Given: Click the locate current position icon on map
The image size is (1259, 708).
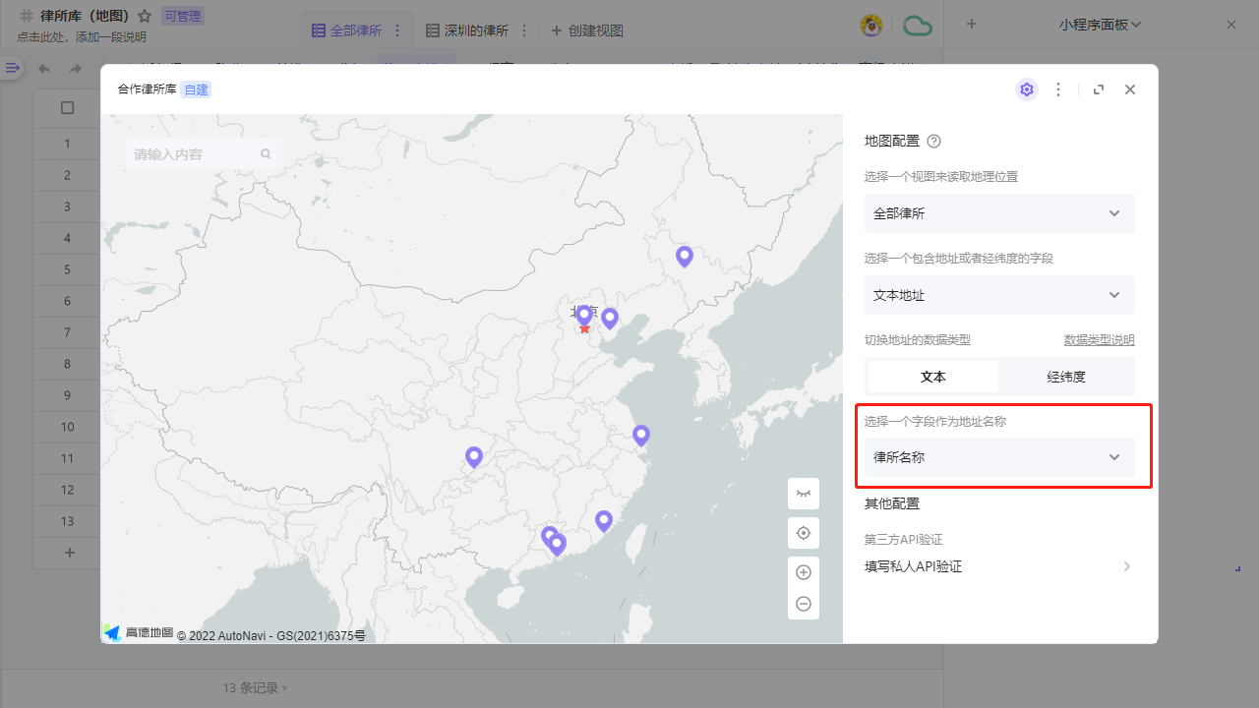Looking at the screenshot, I should (x=804, y=532).
